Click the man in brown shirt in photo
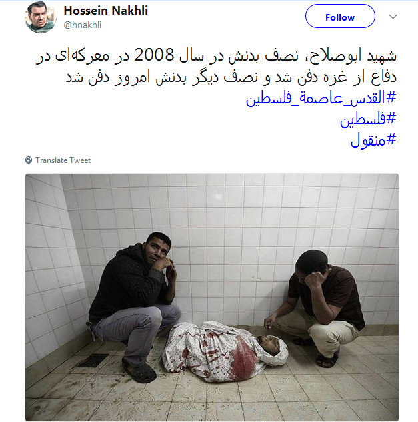The height and width of the screenshot is (422, 418). (x=317, y=307)
